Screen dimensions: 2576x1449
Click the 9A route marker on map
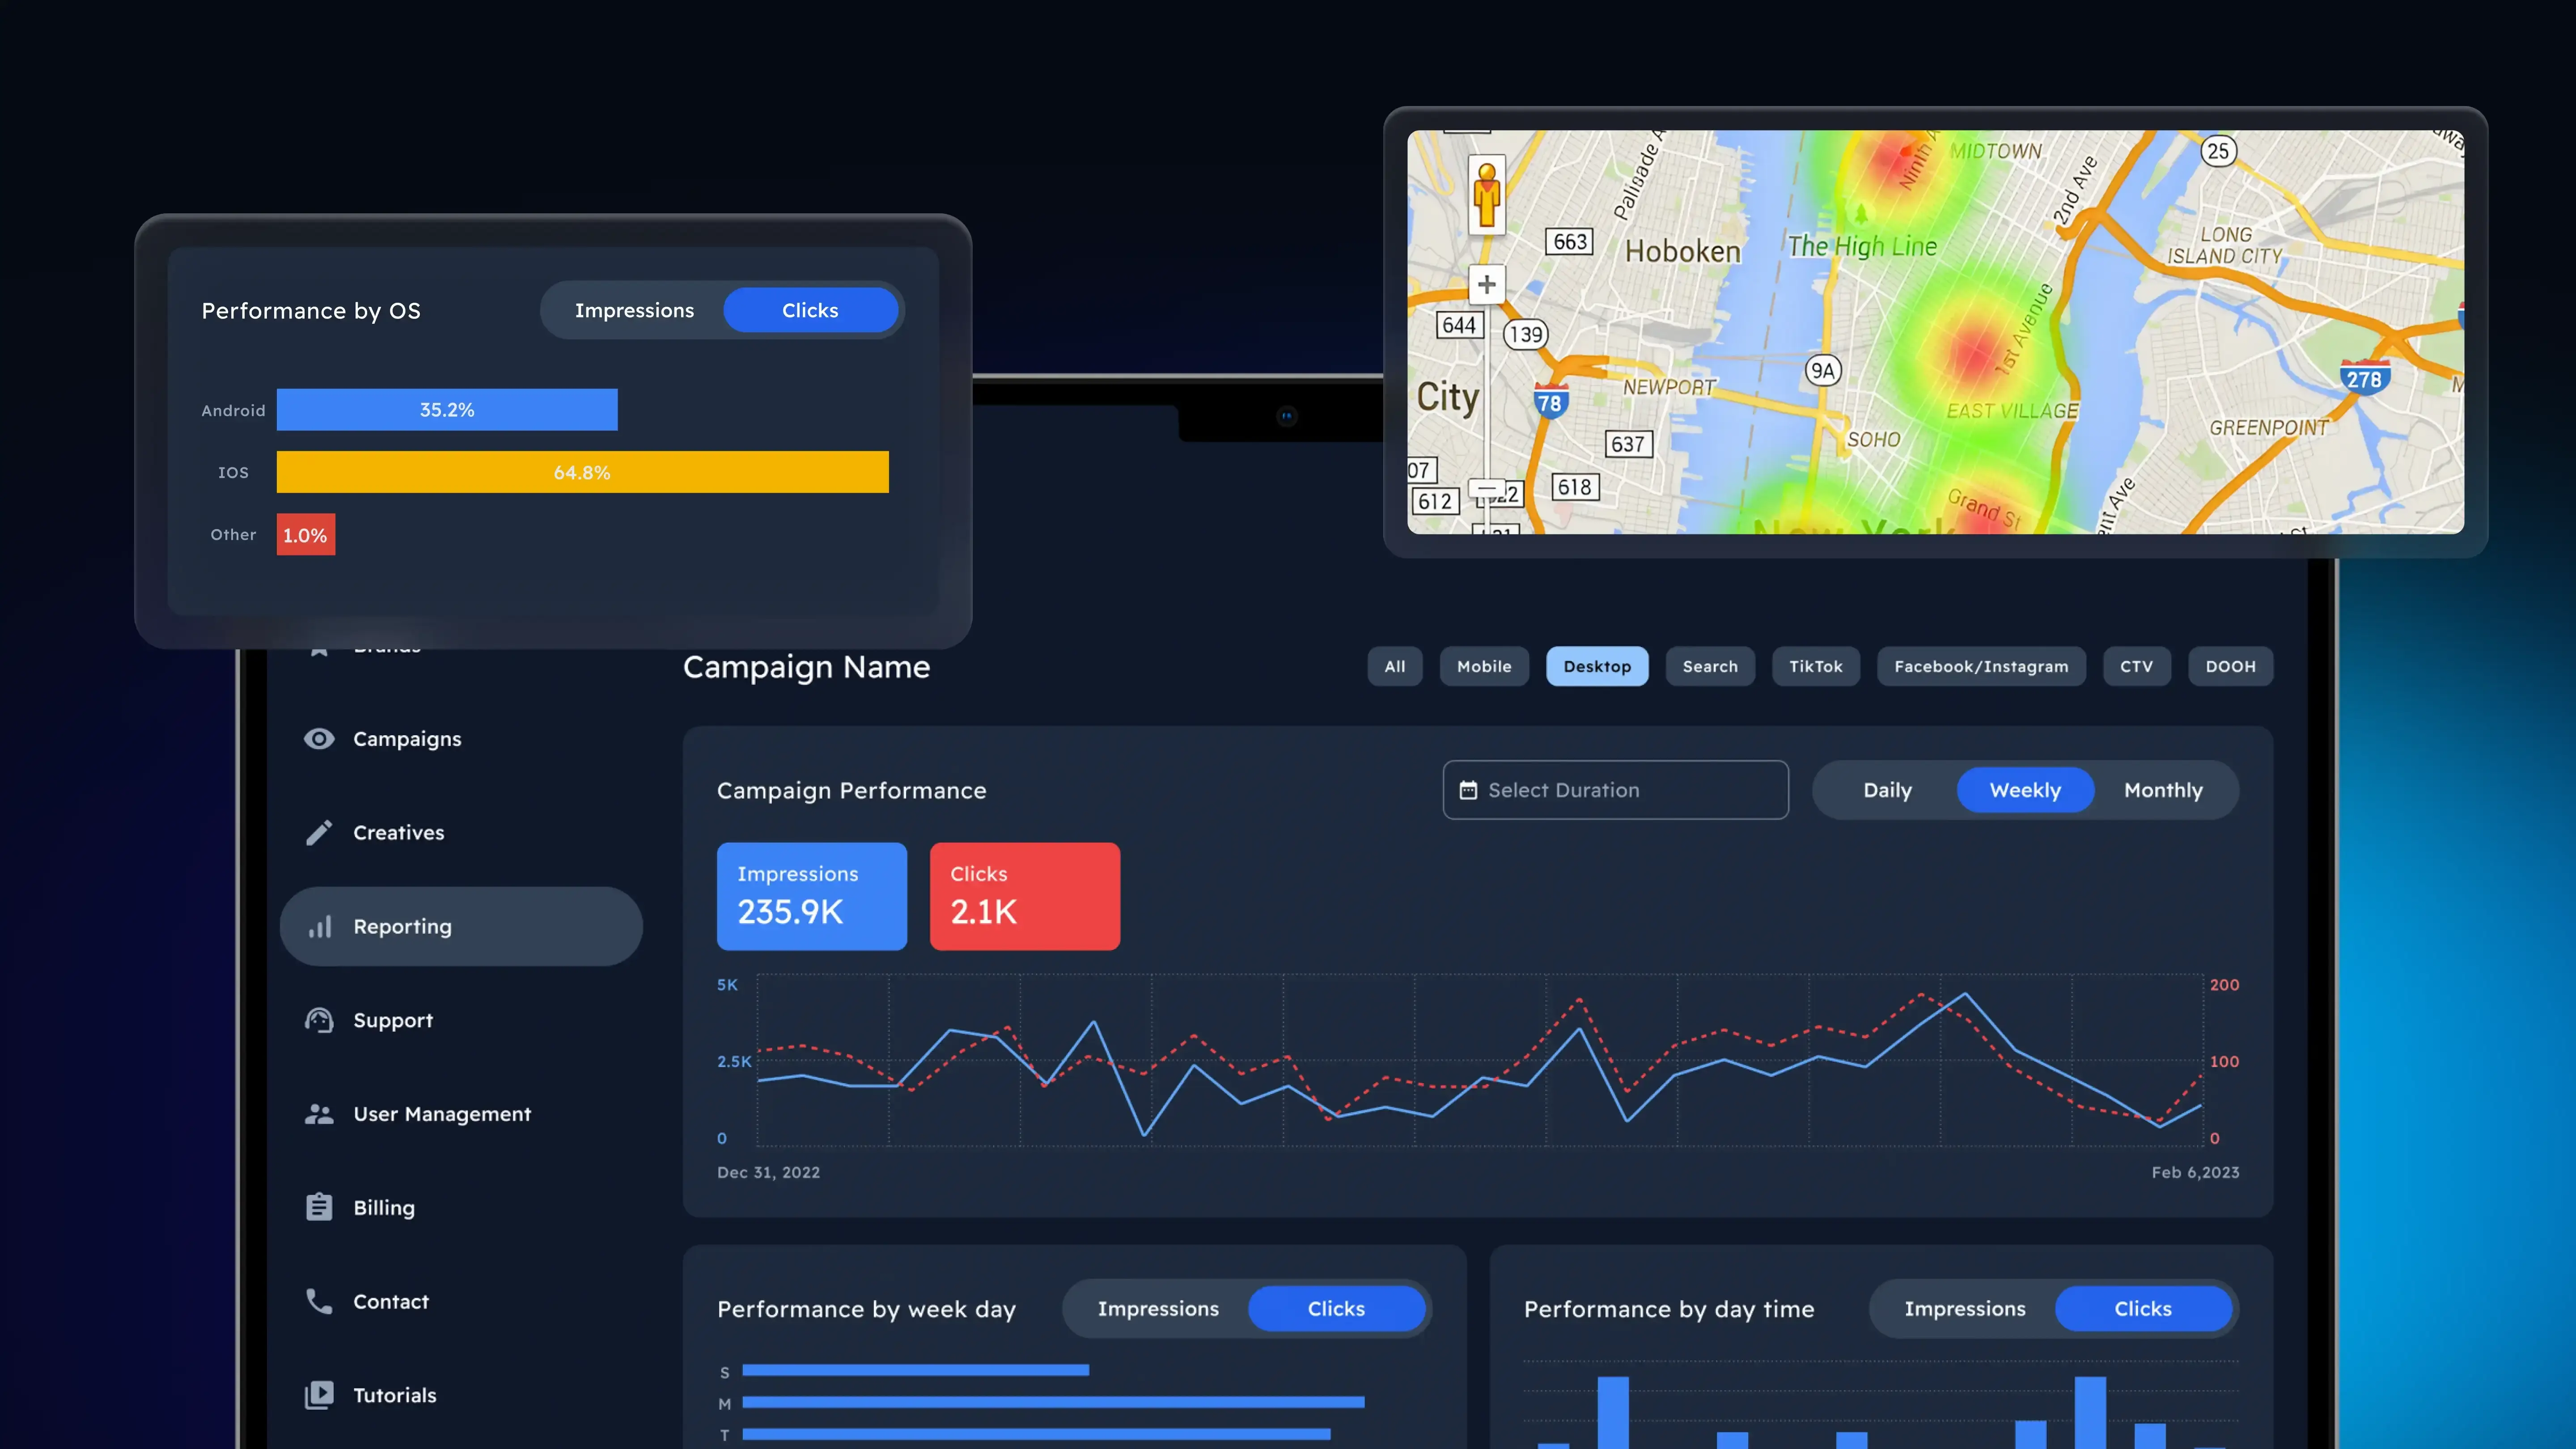pyautogui.click(x=1823, y=371)
